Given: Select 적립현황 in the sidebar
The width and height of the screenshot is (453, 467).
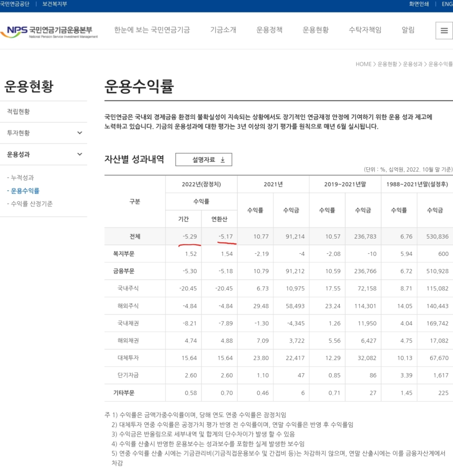Looking at the screenshot, I should pos(18,112).
